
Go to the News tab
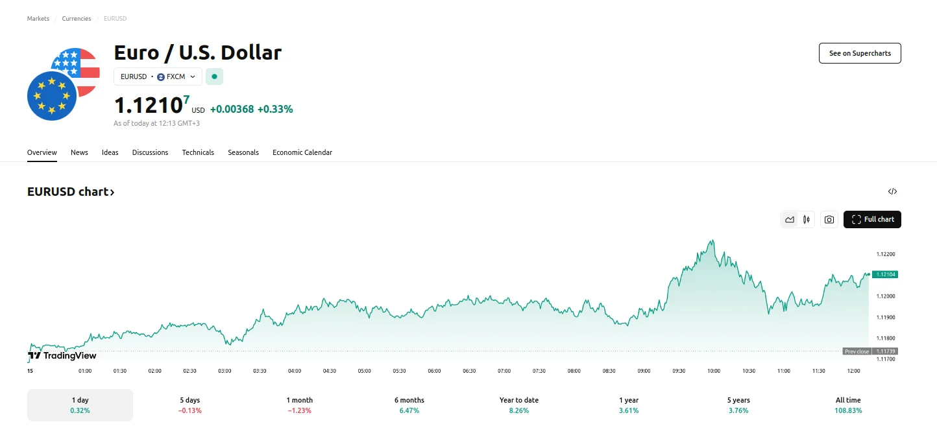pos(79,152)
